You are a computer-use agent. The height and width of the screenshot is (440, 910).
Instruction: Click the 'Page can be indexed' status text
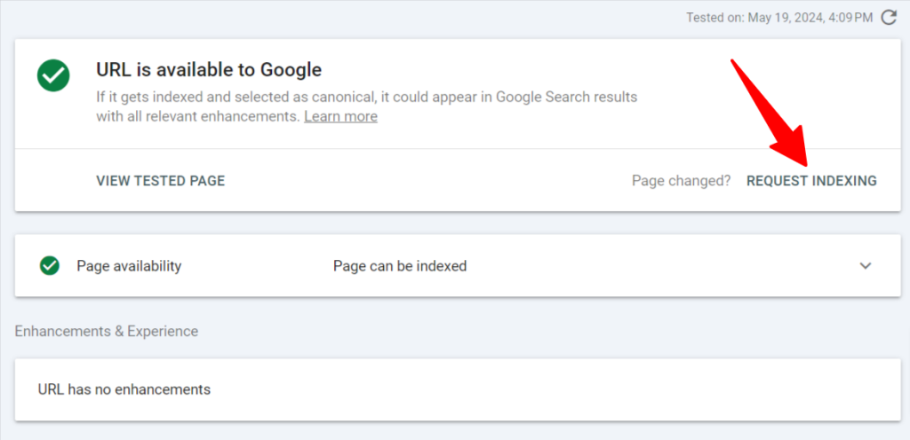coord(400,266)
